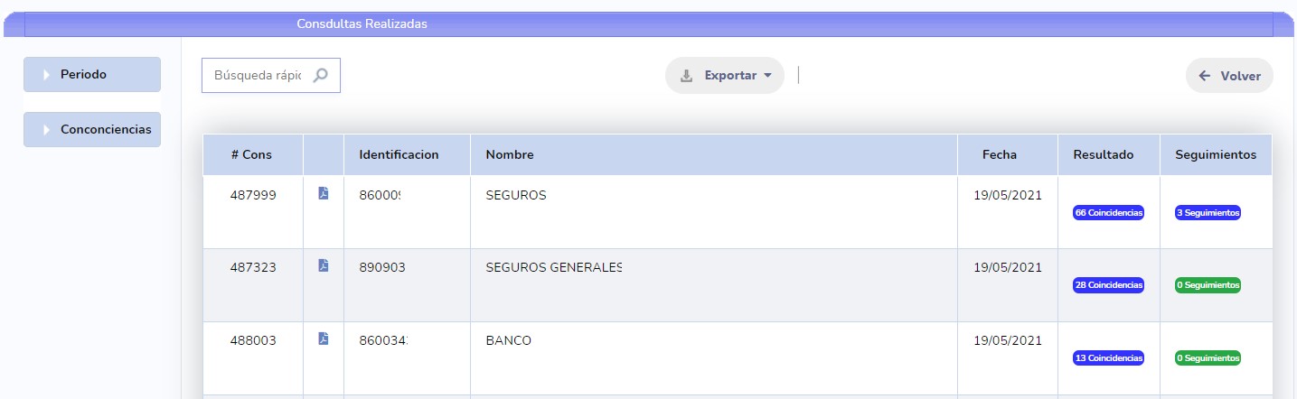
Task: Expand the Conconciencias filter panel
Action: (92, 129)
